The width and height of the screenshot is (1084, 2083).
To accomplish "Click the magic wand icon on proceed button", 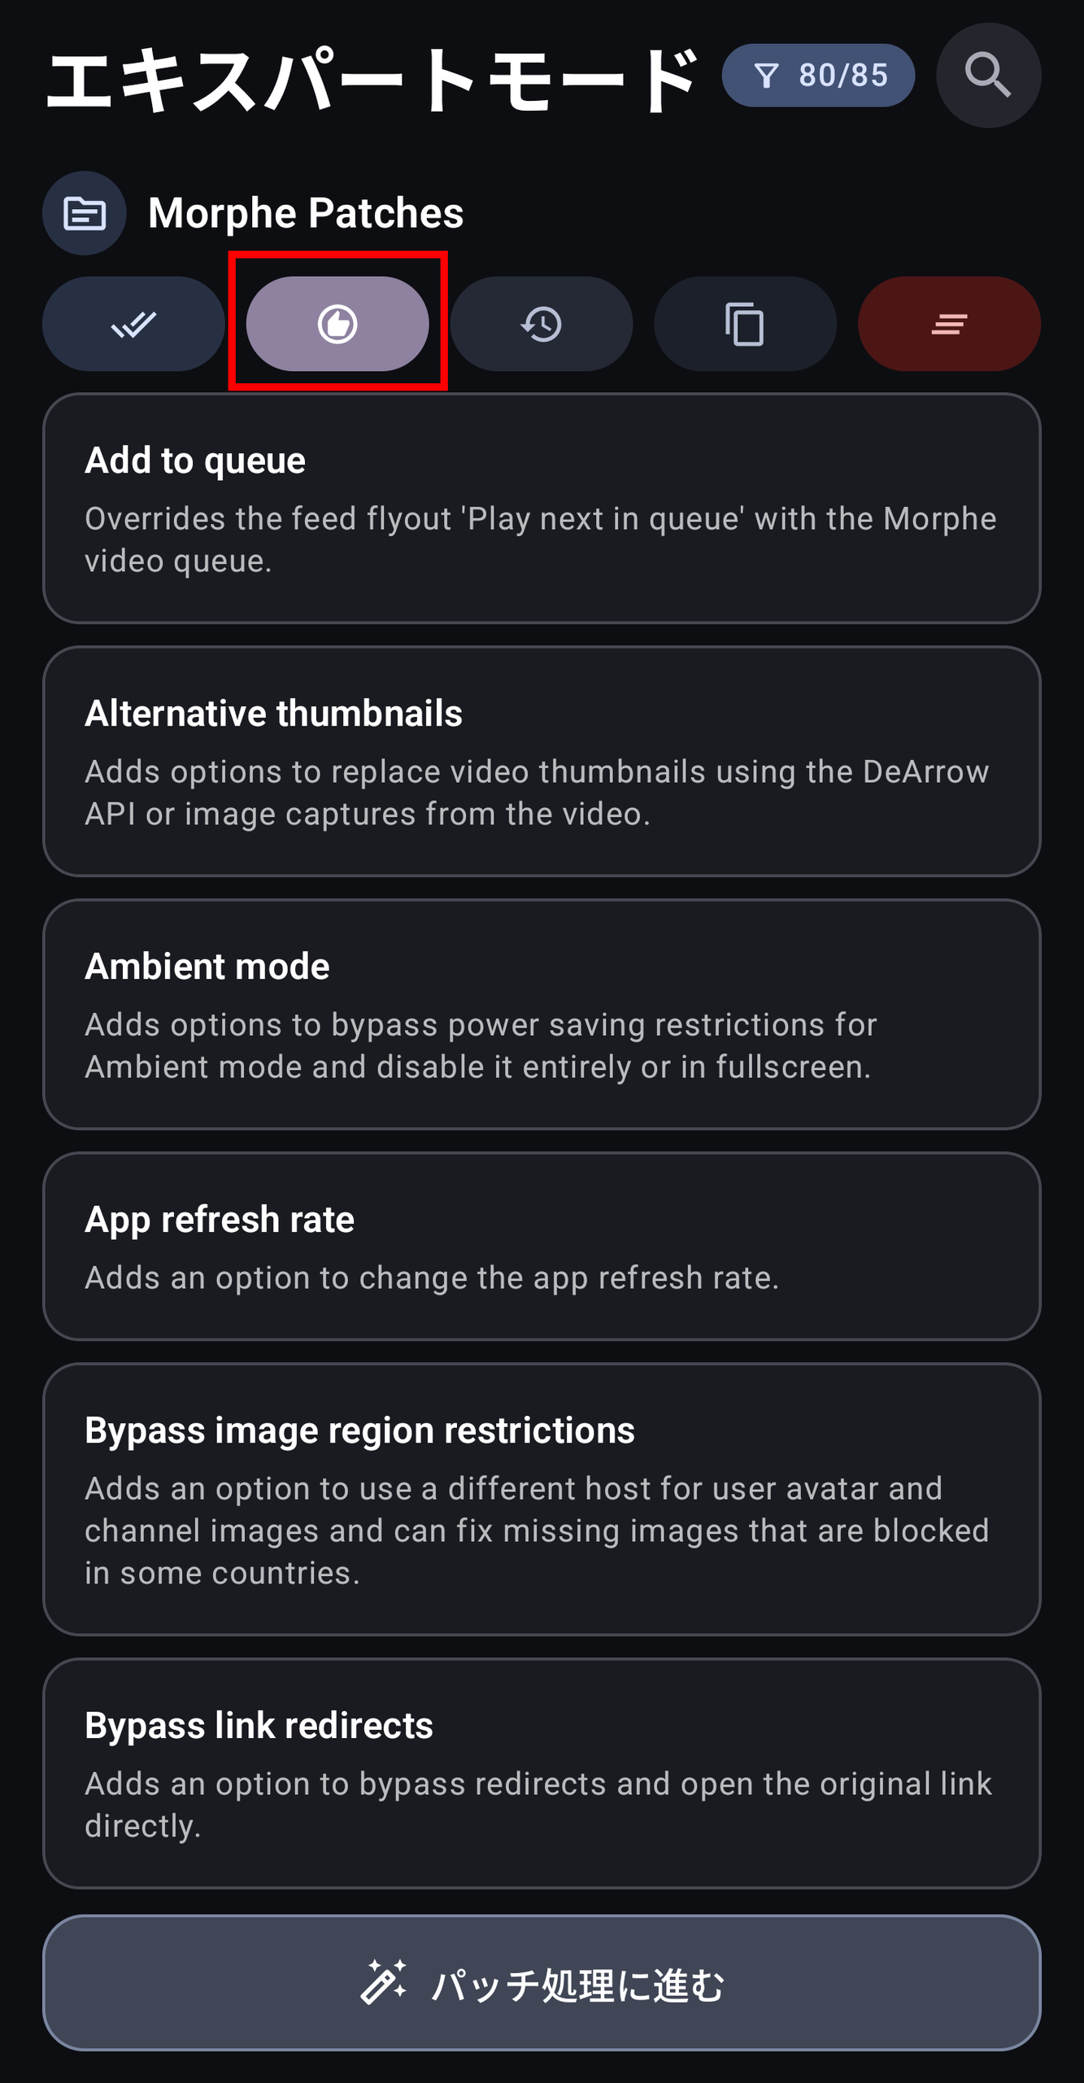I will [x=383, y=1983].
